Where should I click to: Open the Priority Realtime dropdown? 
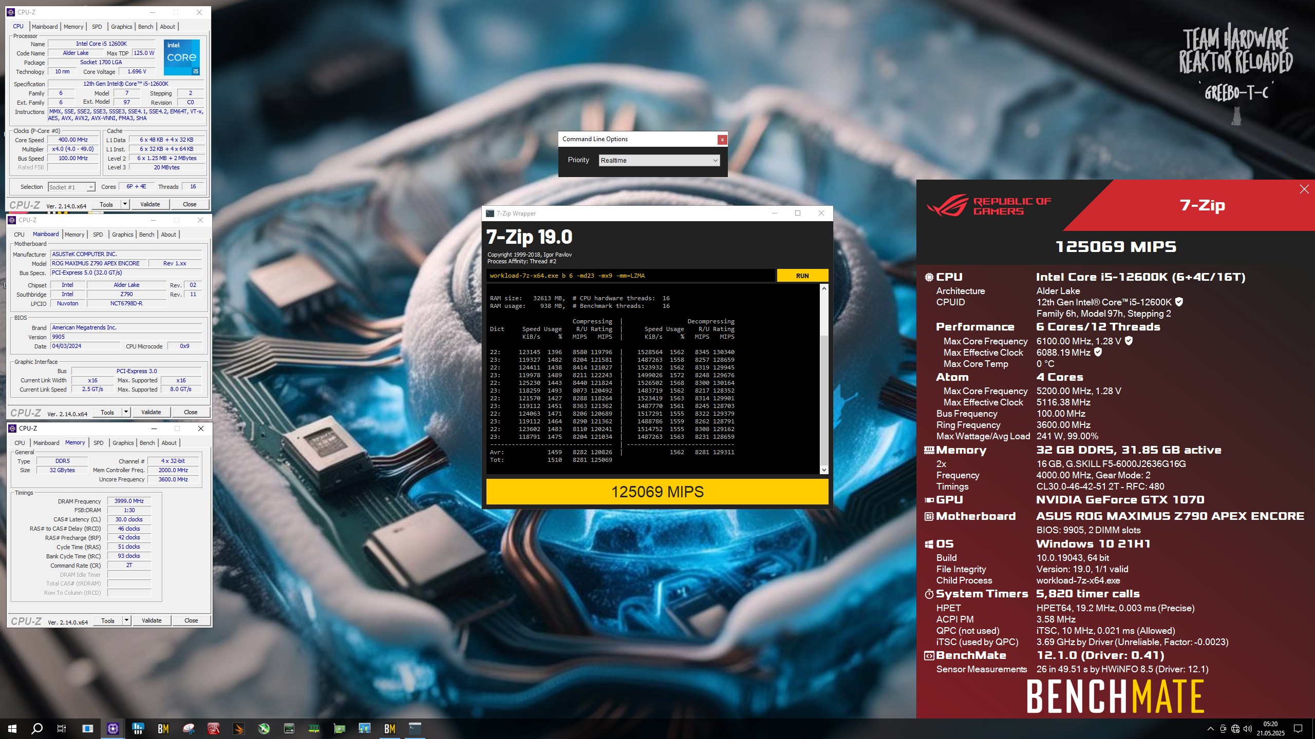(660, 160)
